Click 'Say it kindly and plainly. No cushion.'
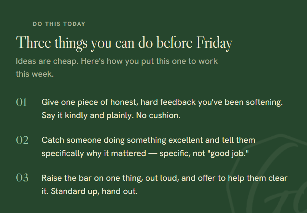Image resolution: width=307 pixels, height=213 pixels. [111, 115]
